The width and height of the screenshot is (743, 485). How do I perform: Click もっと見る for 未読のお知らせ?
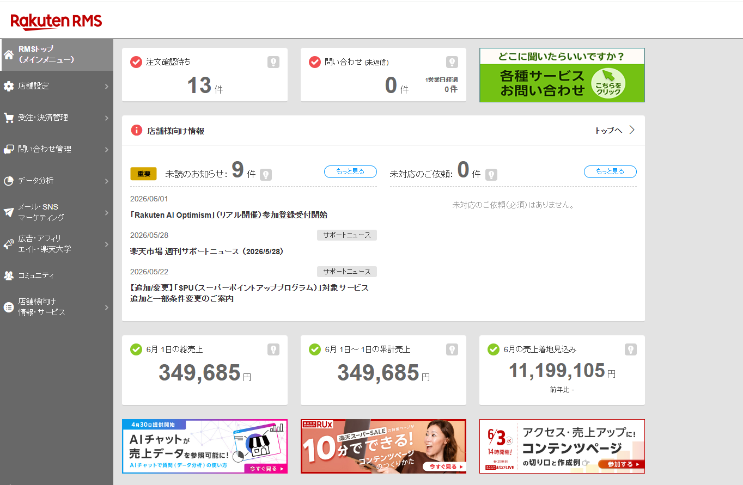click(350, 171)
